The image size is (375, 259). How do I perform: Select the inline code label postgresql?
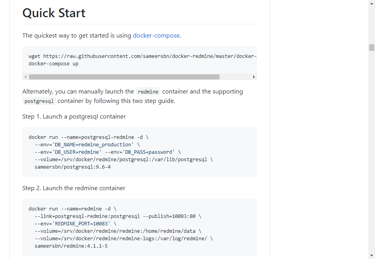tap(39, 101)
